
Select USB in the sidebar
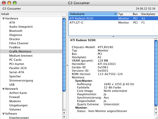tap(12, 85)
